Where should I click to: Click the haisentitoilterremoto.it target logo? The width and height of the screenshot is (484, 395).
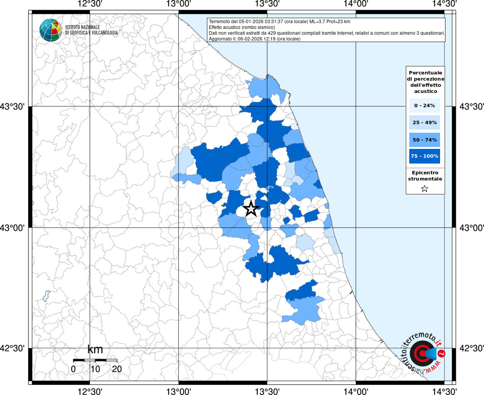point(423,353)
